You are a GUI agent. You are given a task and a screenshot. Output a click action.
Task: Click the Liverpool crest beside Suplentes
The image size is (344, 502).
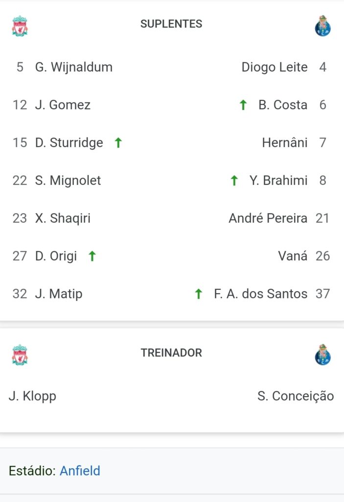20,25
